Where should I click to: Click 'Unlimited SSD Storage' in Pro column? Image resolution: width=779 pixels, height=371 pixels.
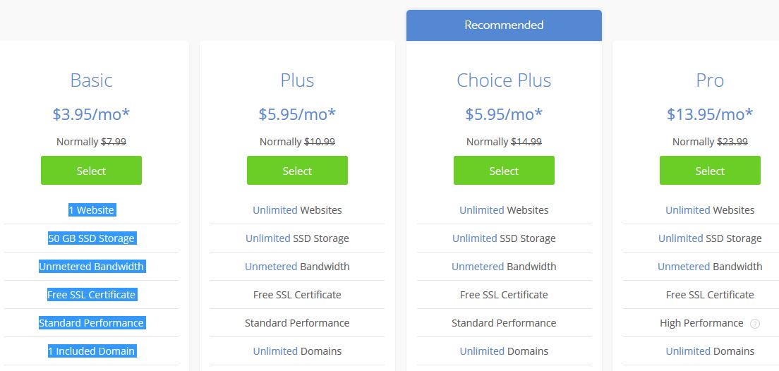click(x=710, y=238)
